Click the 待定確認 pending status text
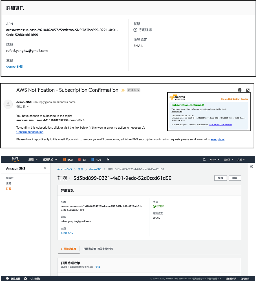The height and width of the screenshot is (281, 256). tap(145, 30)
